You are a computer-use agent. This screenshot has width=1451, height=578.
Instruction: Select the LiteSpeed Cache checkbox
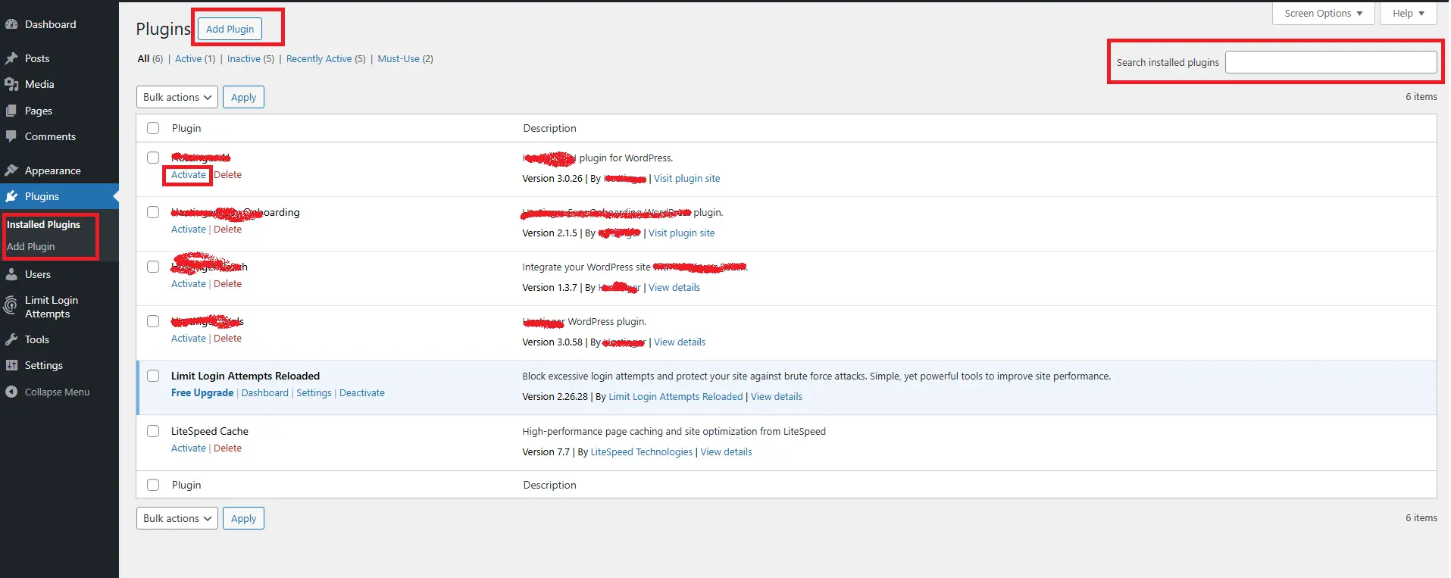153,431
